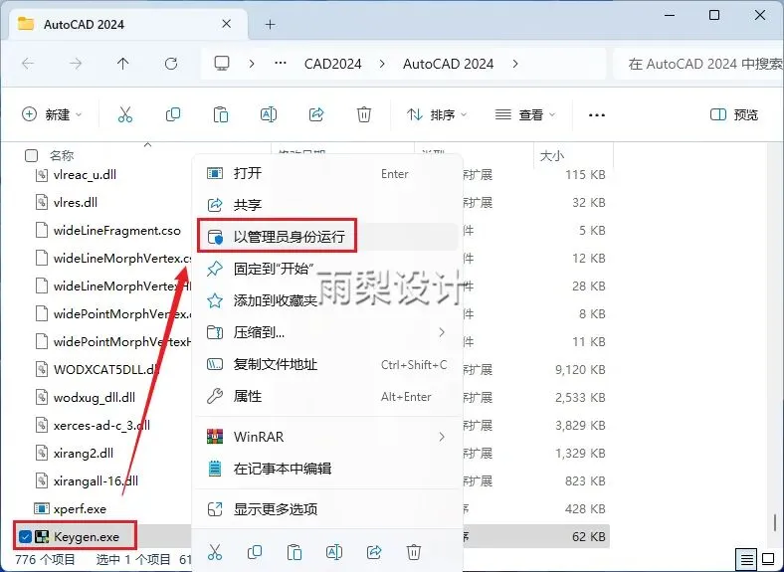Expand the WinRAR submenu
The height and width of the screenshot is (572, 784).
click(x=442, y=437)
